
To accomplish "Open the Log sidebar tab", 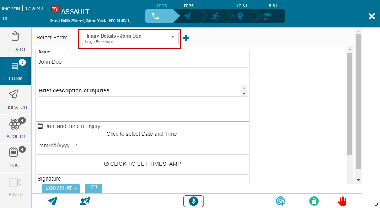I will (x=16, y=158).
